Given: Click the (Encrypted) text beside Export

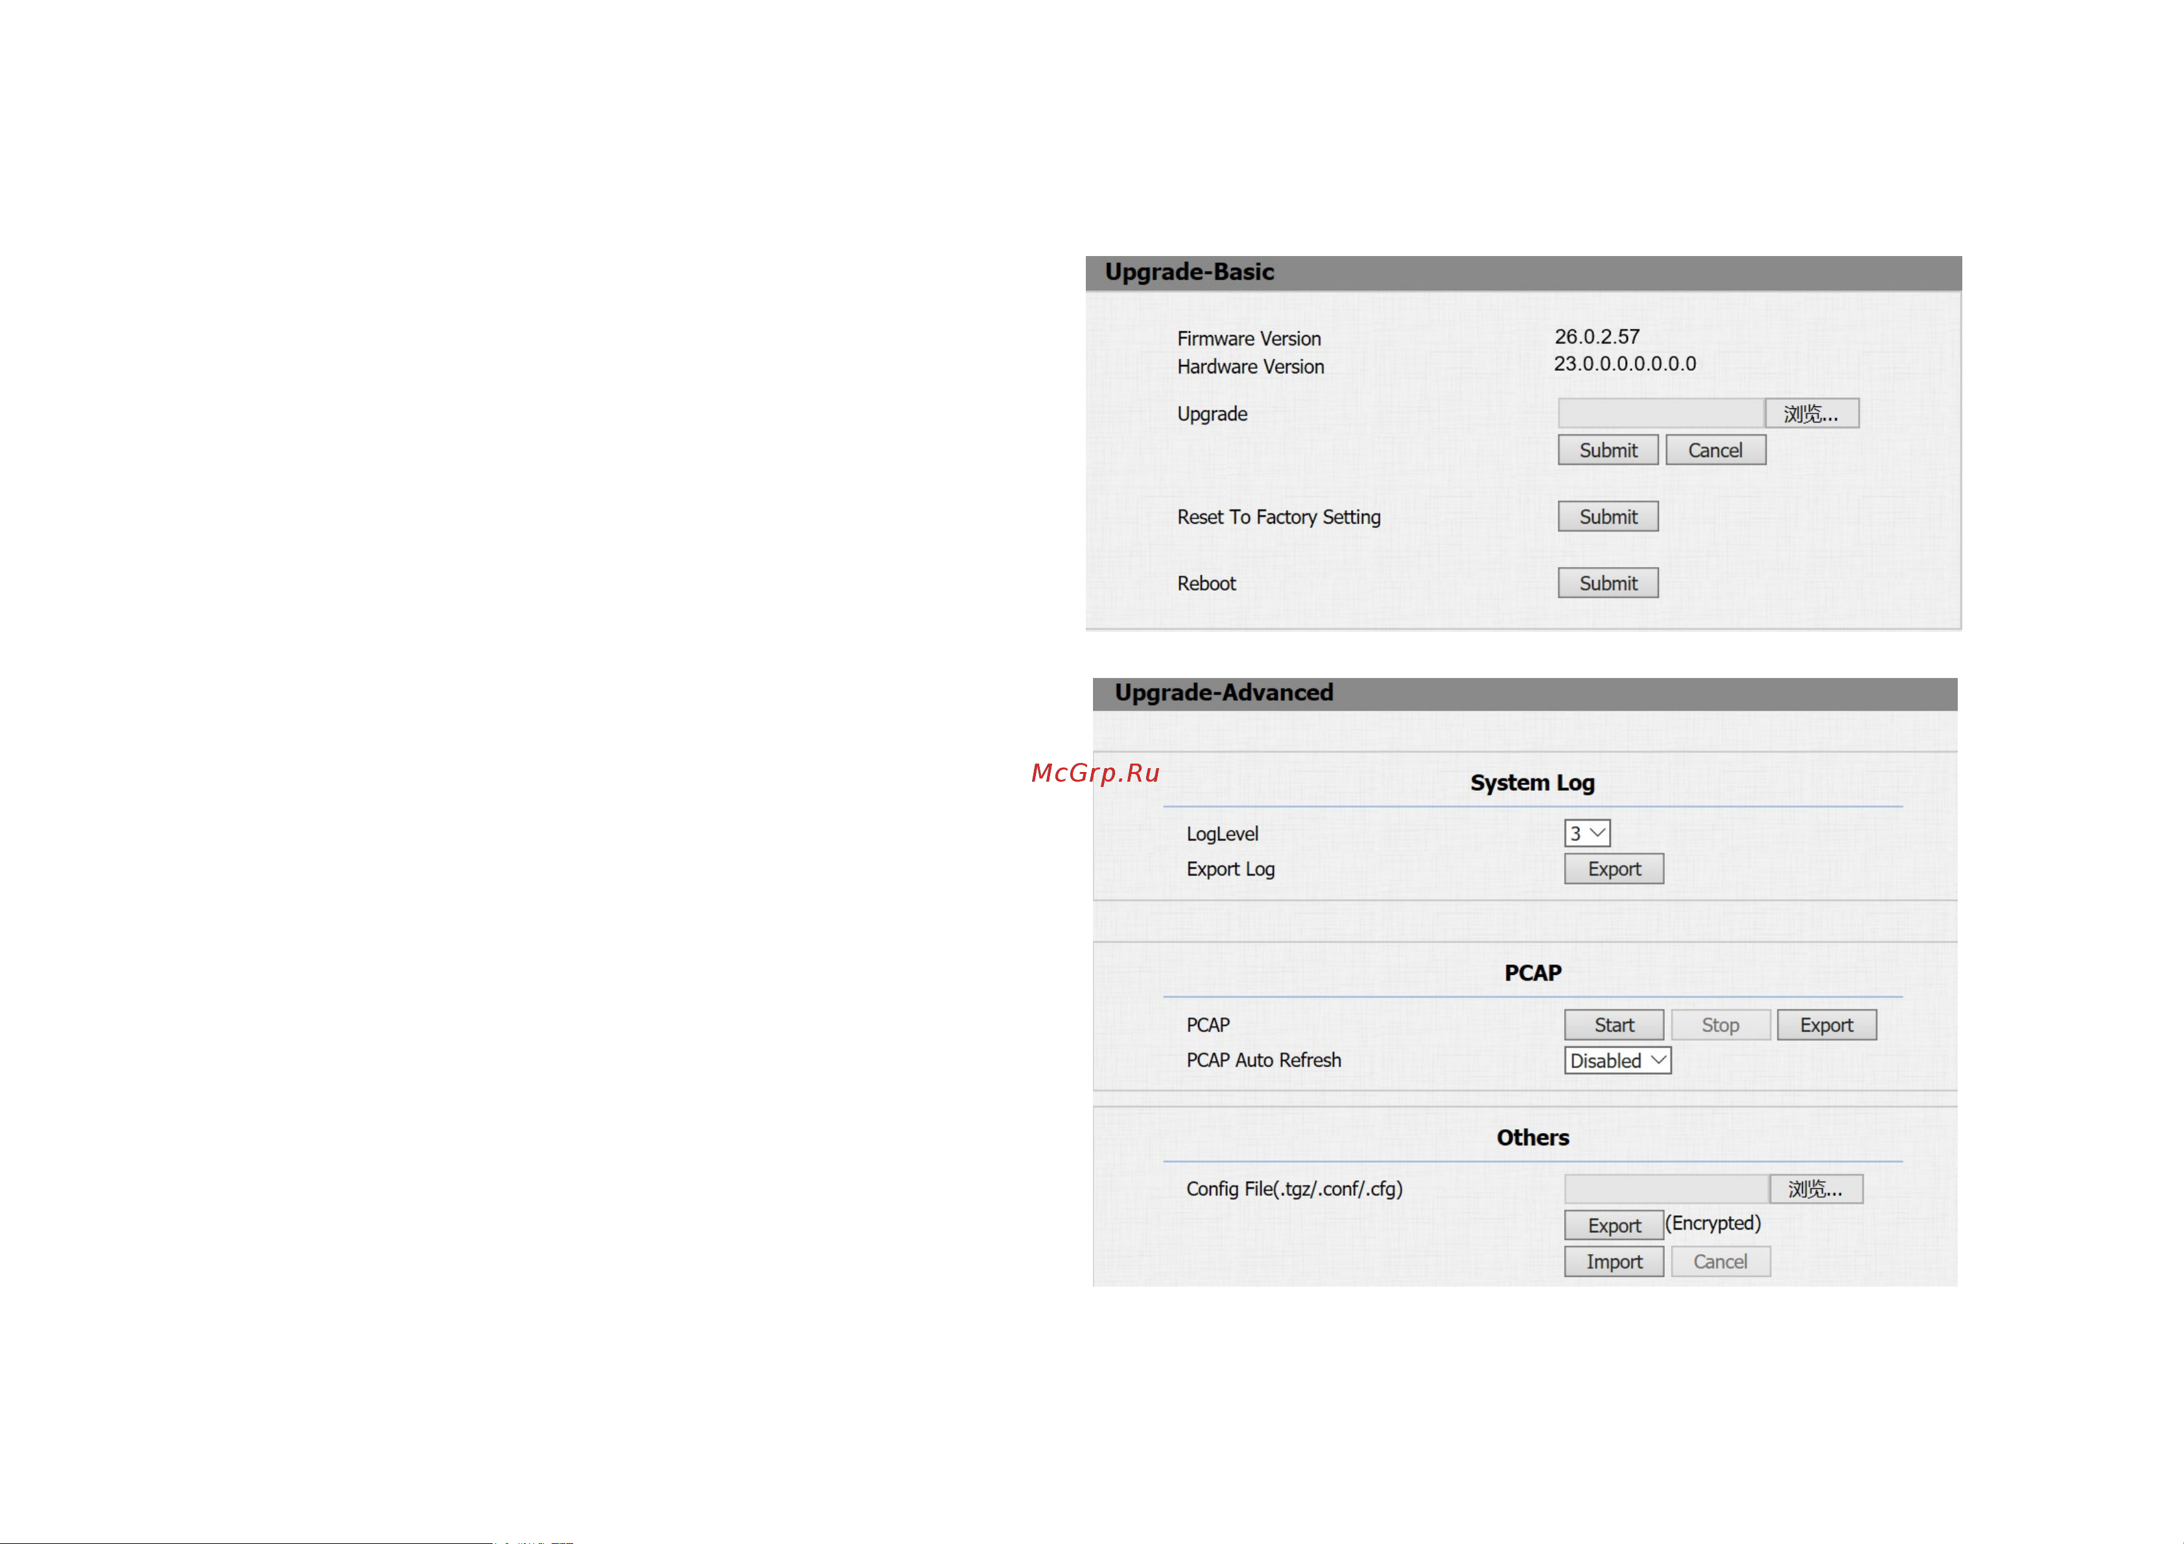Looking at the screenshot, I should 1713,1223.
